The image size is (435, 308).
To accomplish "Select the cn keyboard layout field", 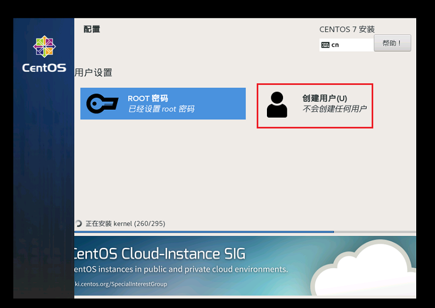I will click(346, 45).
